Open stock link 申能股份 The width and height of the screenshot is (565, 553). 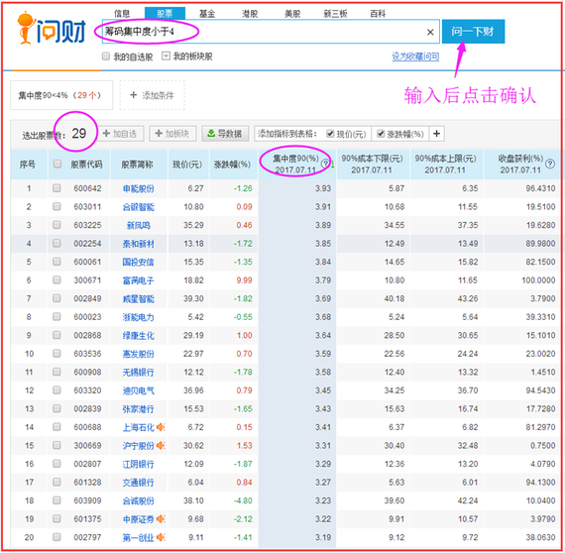(x=138, y=188)
